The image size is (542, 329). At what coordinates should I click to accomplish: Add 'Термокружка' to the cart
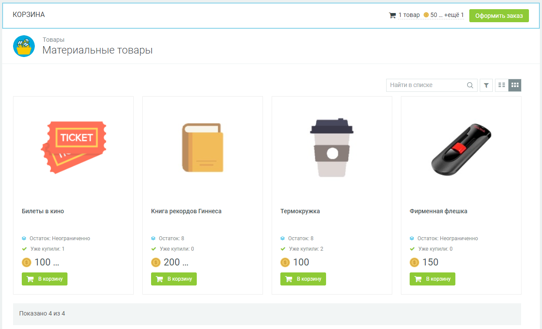coord(303,279)
